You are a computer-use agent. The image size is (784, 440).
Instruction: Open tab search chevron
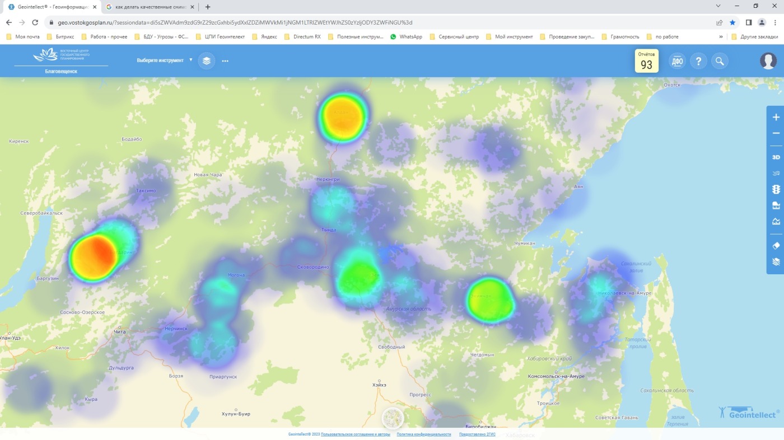point(718,6)
